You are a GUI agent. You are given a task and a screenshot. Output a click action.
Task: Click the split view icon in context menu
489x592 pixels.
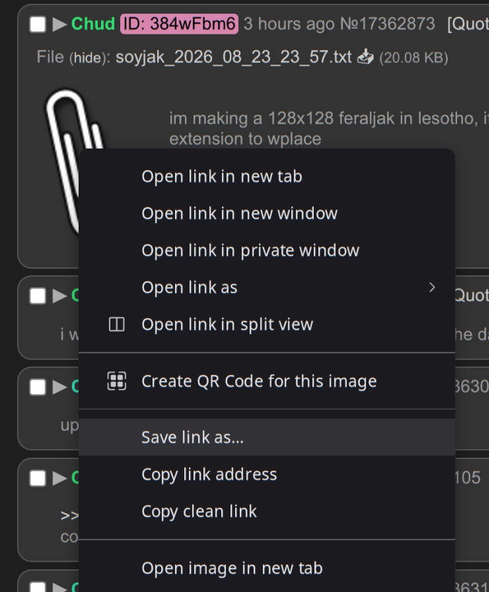116,324
